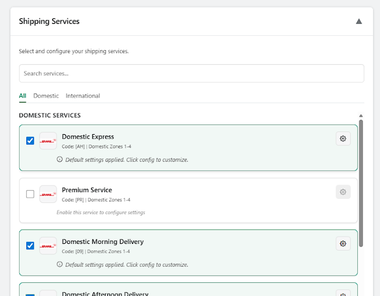Enable the Premium Service checkbox
The height and width of the screenshot is (296, 380).
pos(30,194)
